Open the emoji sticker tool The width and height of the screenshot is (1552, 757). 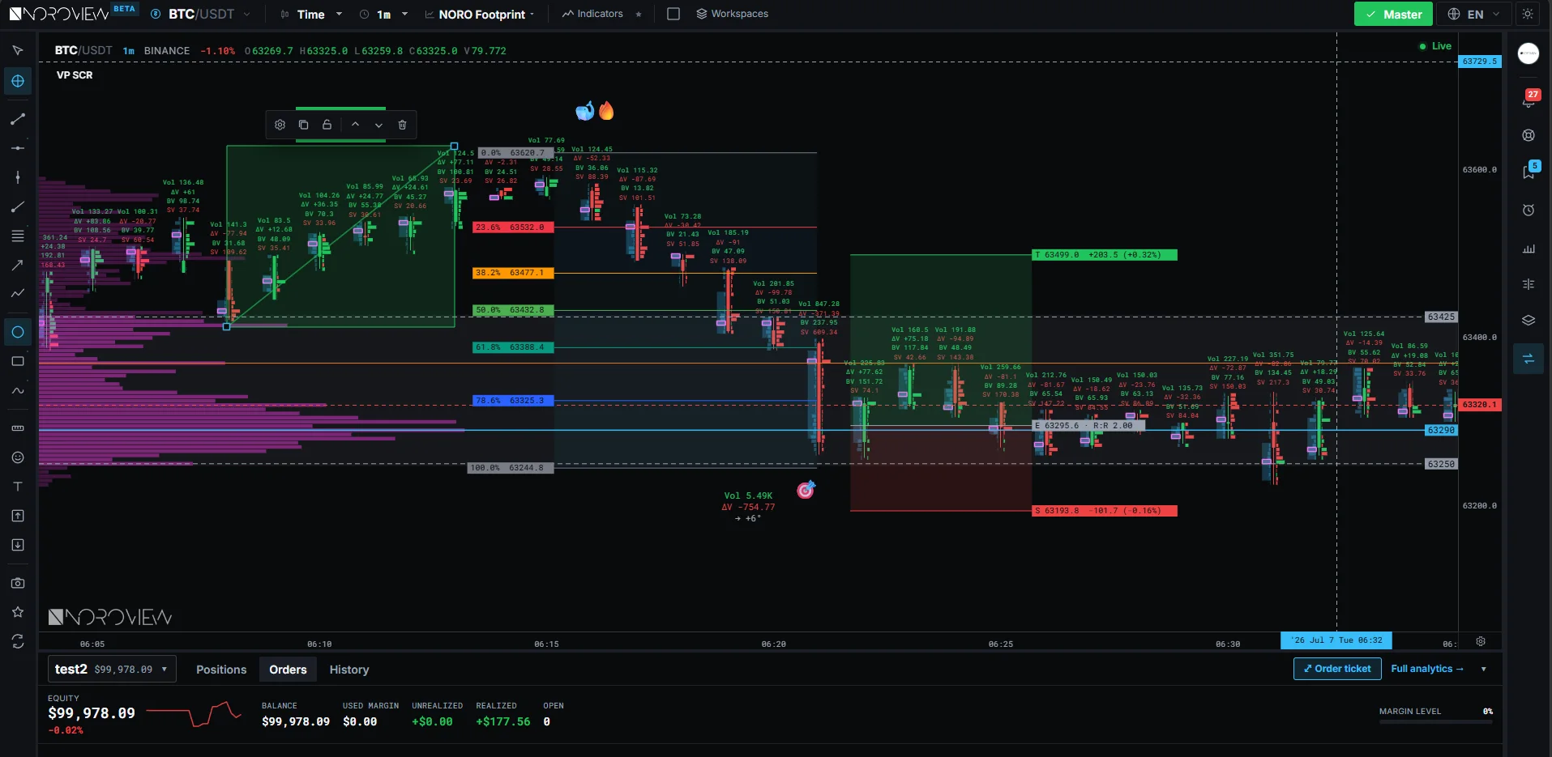coord(18,457)
